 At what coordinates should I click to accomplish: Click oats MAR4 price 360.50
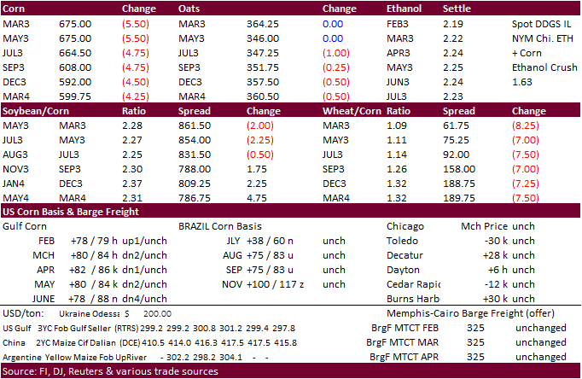(263, 96)
